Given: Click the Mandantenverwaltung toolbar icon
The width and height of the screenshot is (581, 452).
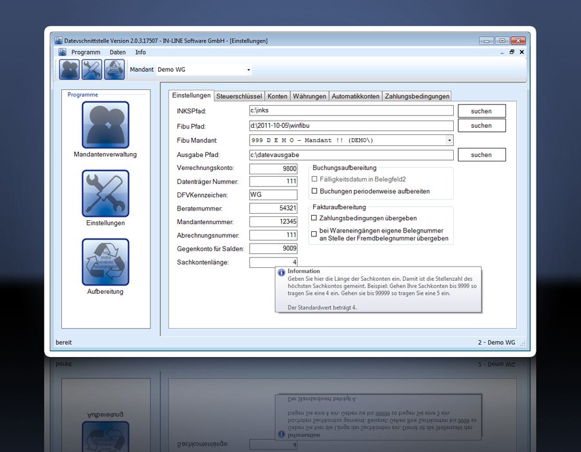Looking at the screenshot, I should 69,69.
